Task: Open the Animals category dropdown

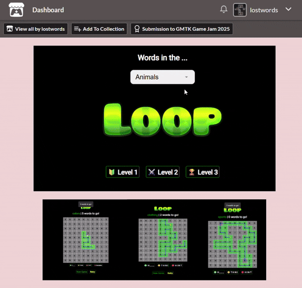Action: click(x=163, y=77)
